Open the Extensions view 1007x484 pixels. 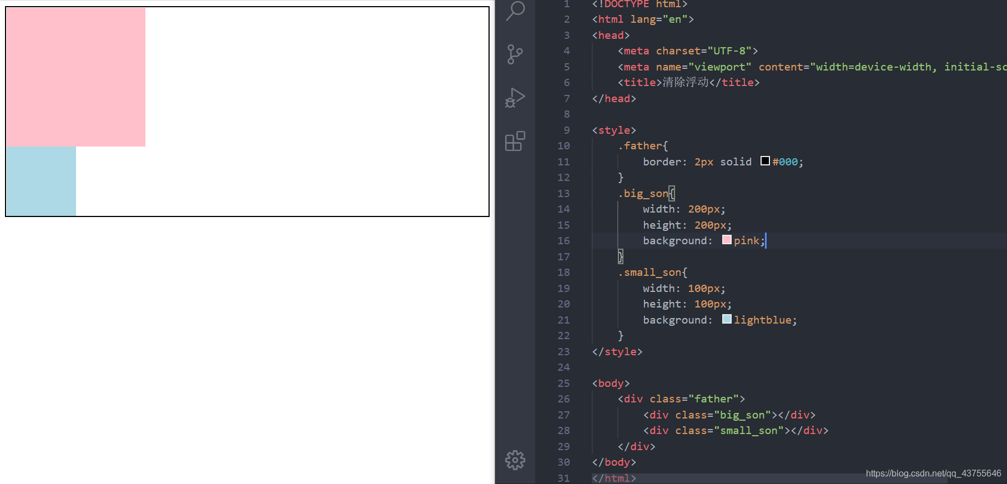(515, 141)
